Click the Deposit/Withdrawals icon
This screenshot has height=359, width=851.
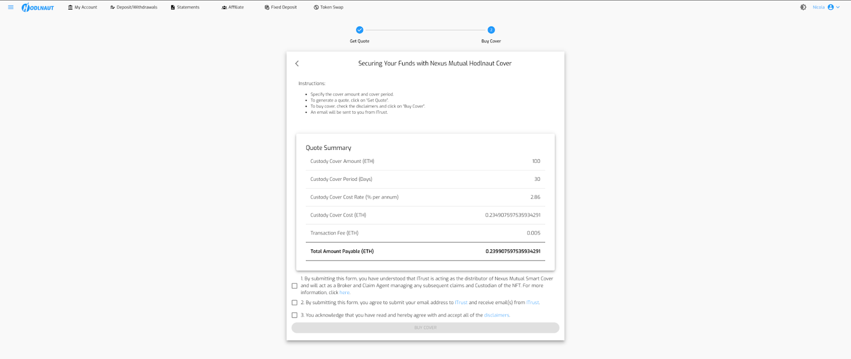[x=113, y=7]
